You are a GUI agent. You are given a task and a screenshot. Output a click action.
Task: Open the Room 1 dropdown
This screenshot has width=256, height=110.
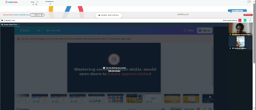37,15
